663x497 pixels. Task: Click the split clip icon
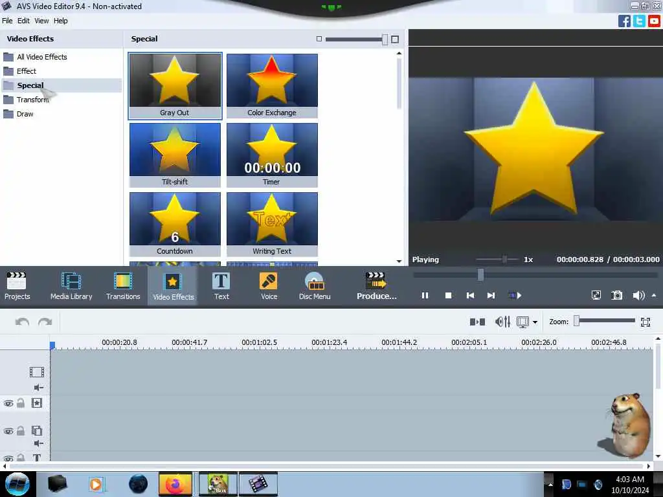477,322
